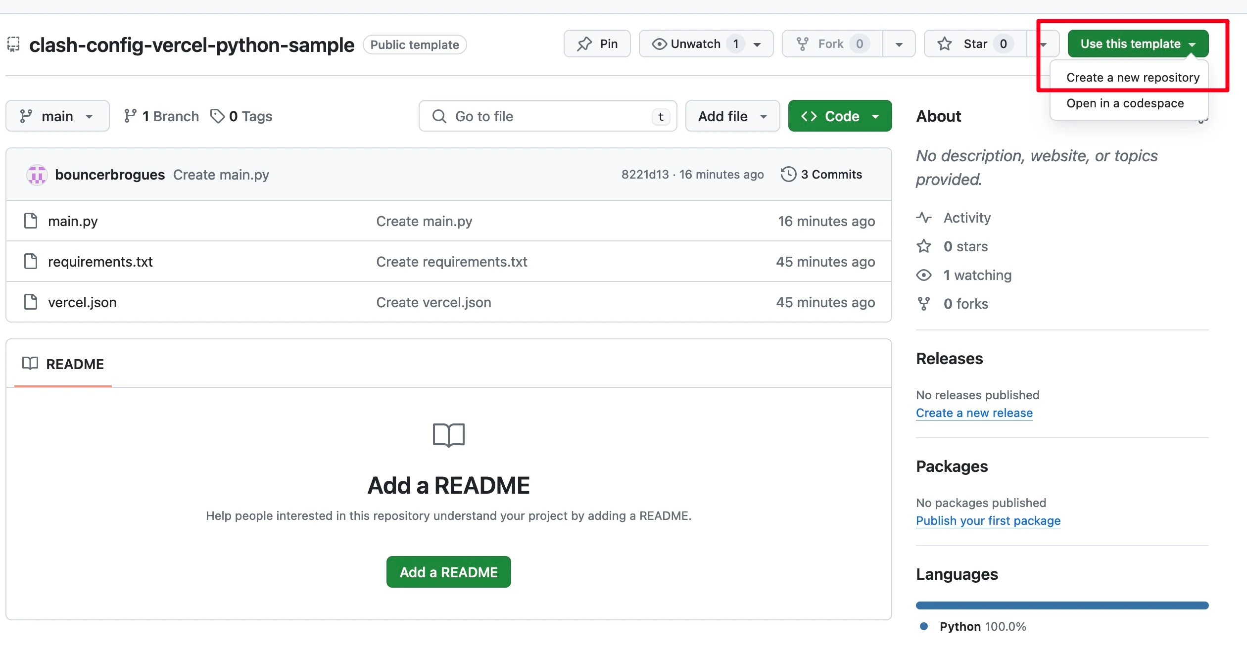The height and width of the screenshot is (650, 1247).
Task: Open the Unwatch options dropdown arrow
Action: point(757,44)
